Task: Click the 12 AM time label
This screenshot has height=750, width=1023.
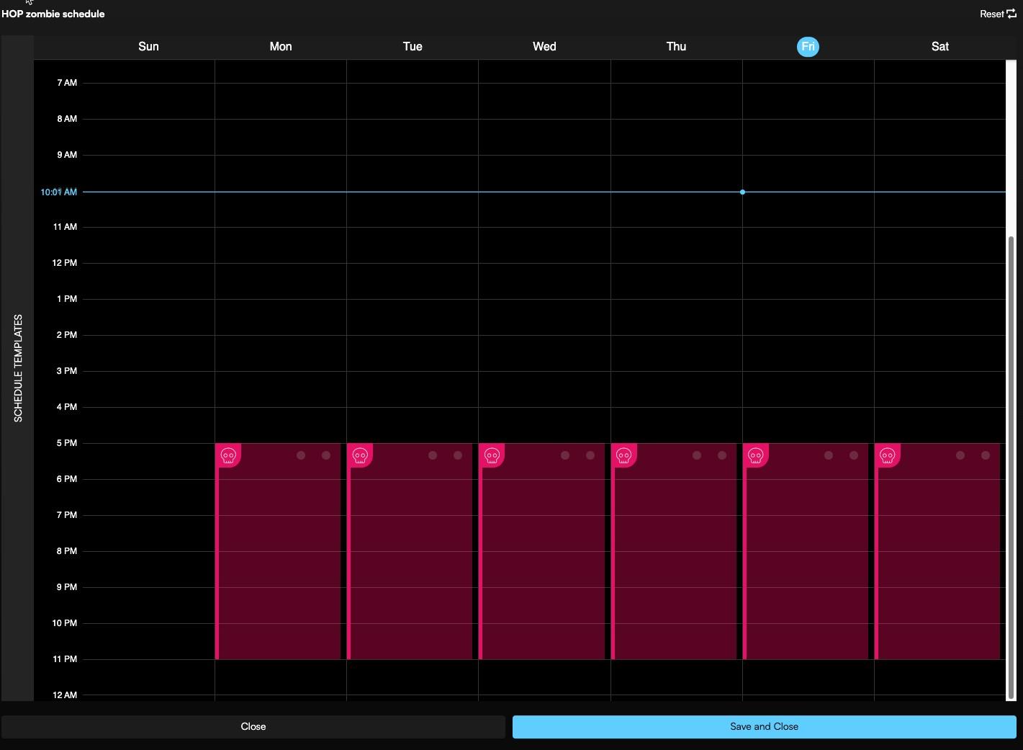Action: [x=65, y=695]
